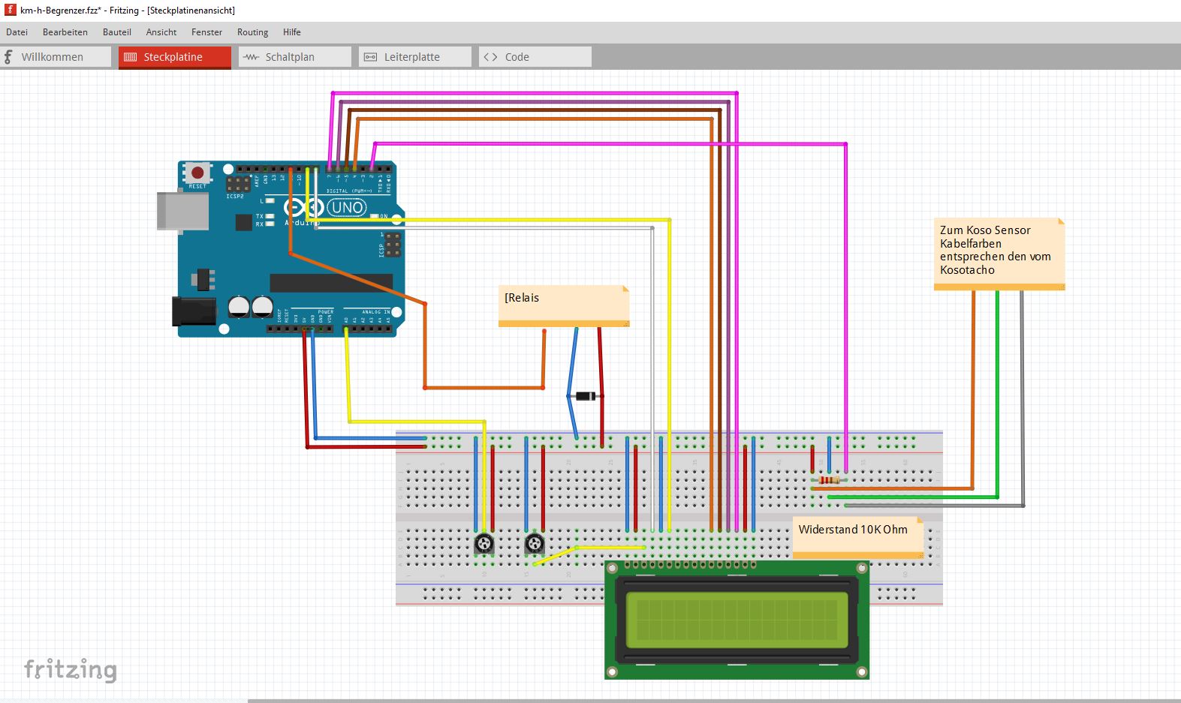The image size is (1181, 703).
Task: Select the green LCD display component
Action: tap(737, 620)
